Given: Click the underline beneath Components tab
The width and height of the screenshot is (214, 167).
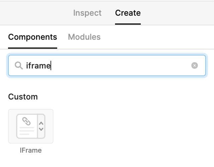Looking at the screenshot, I should [x=32, y=48].
